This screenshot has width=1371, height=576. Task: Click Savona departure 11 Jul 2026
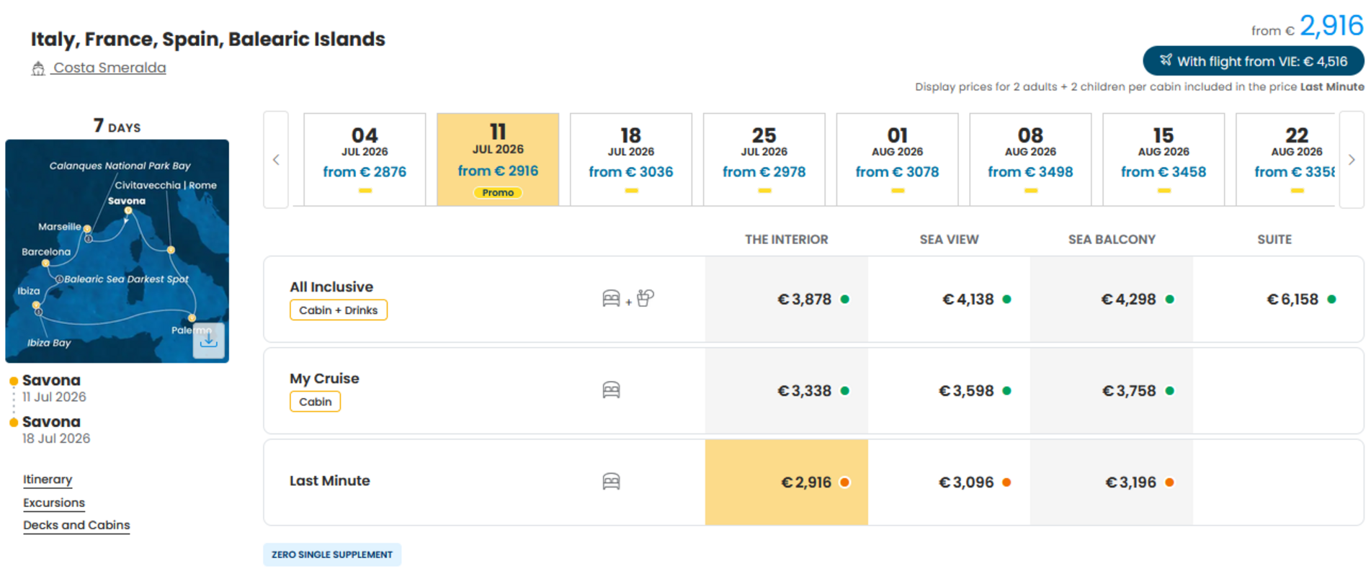click(x=54, y=387)
